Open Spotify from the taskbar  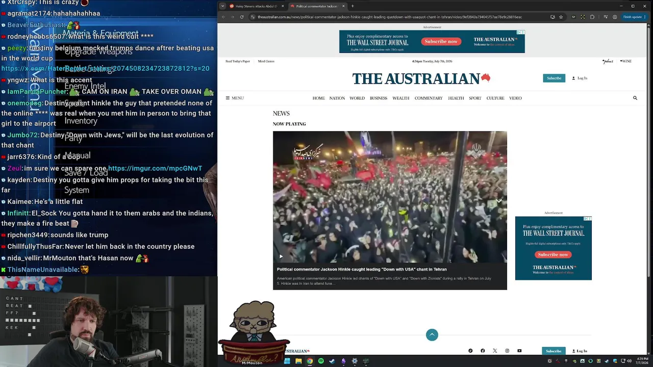coord(321,361)
